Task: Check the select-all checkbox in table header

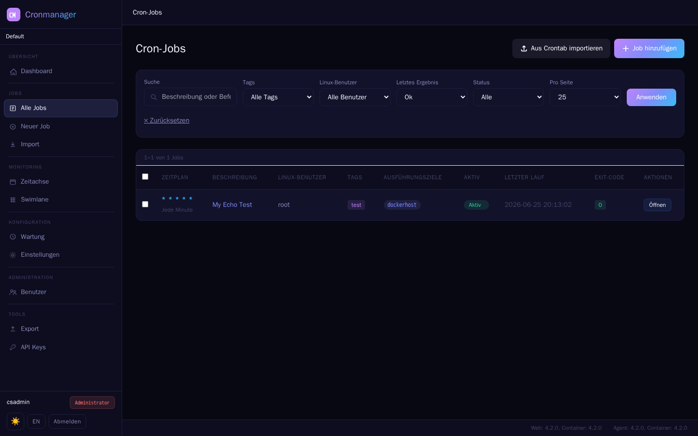Action: (145, 176)
